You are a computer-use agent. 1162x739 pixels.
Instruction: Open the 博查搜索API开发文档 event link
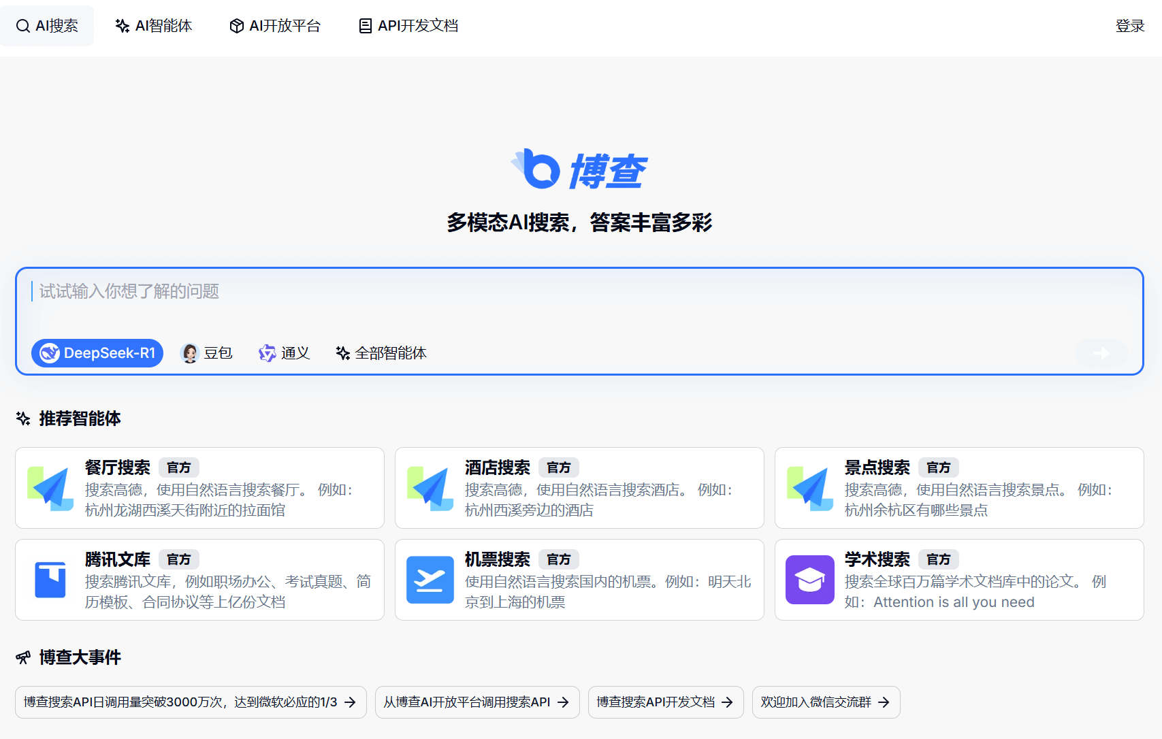[x=666, y=702]
